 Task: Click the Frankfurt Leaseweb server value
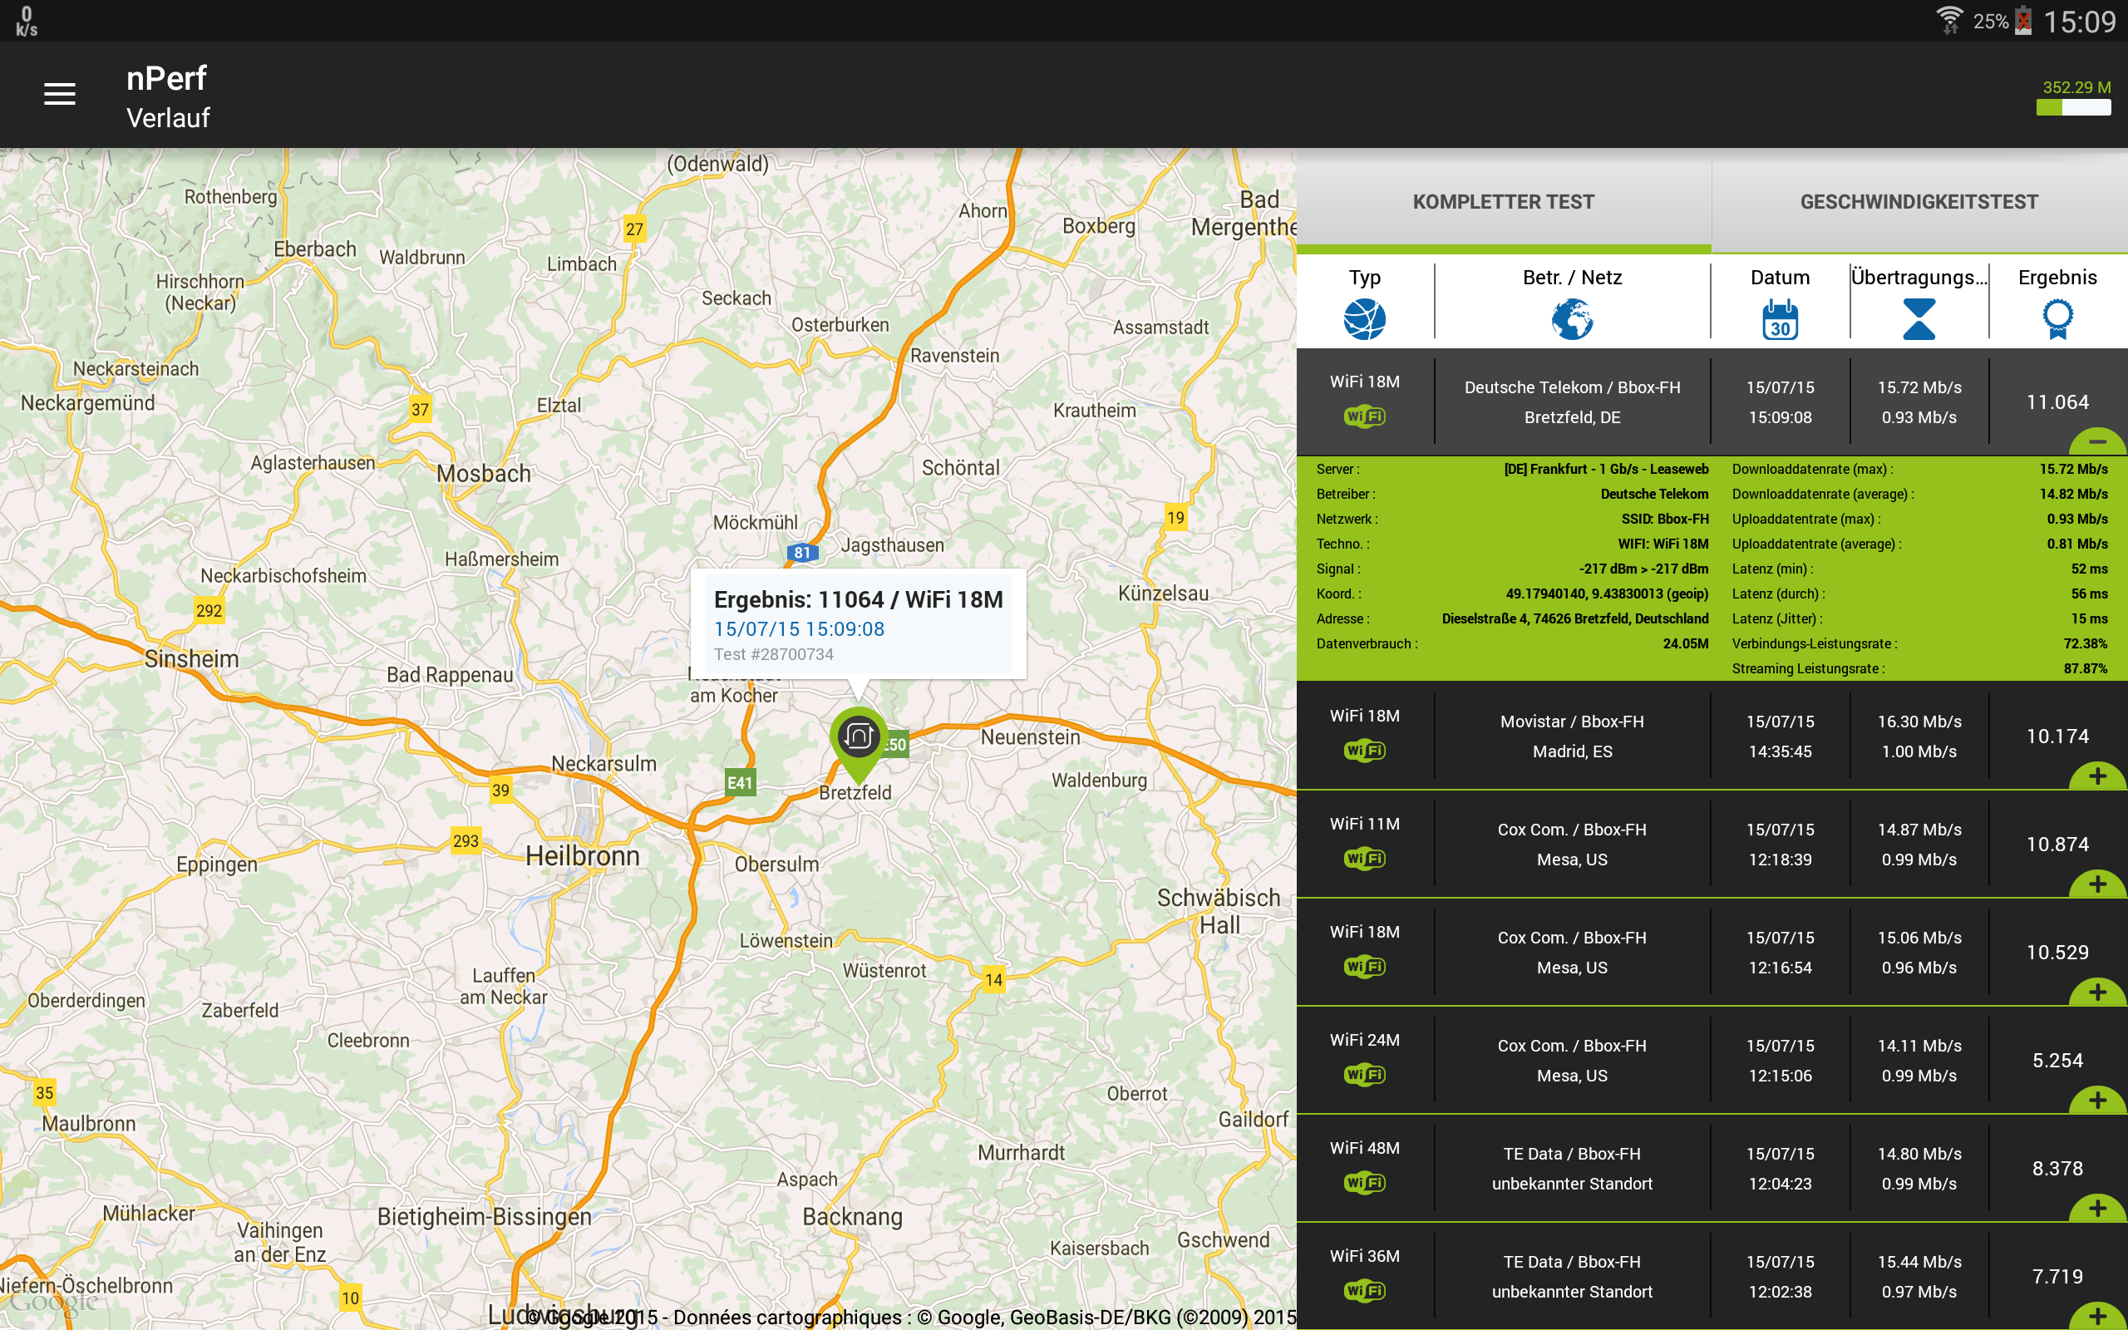pos(1606,470)
